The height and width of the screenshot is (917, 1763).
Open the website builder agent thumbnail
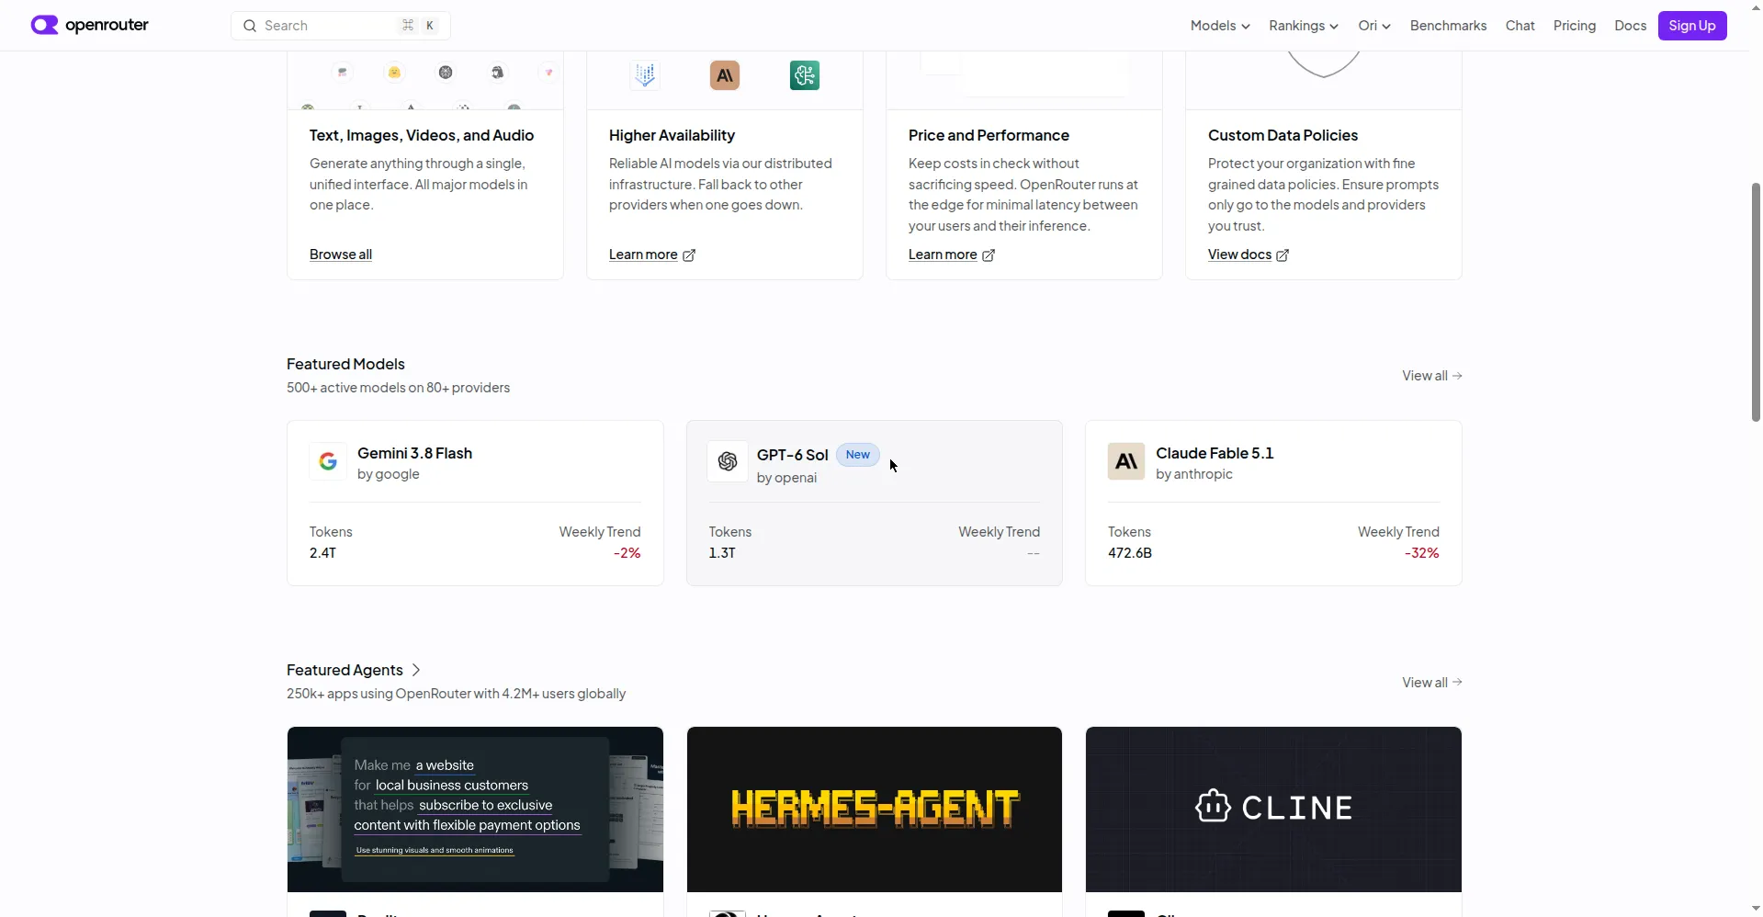pyautogui.click(x=475, y=809)
